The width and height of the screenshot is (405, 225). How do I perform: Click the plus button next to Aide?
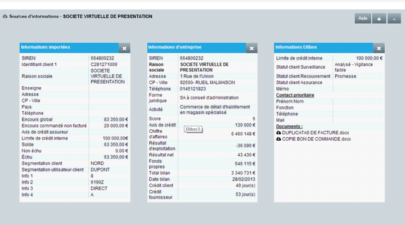coord(379,19)
